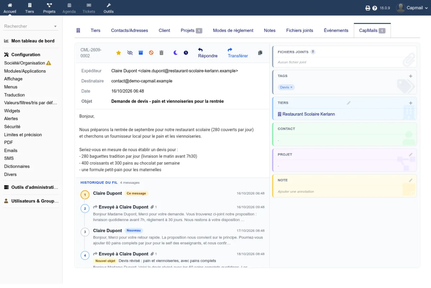The image size is (431, 288).
Task: Open the Dictionnaires settings
Action: [x=17, y=166]
